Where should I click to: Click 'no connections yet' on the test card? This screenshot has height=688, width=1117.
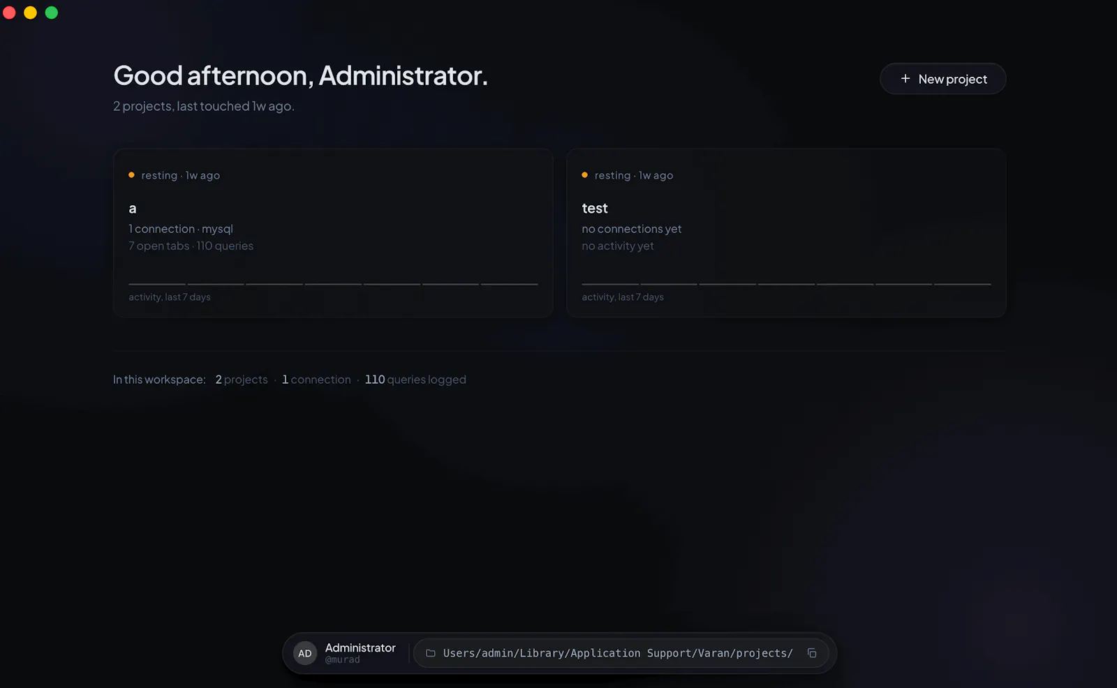(x=632, y=229)
